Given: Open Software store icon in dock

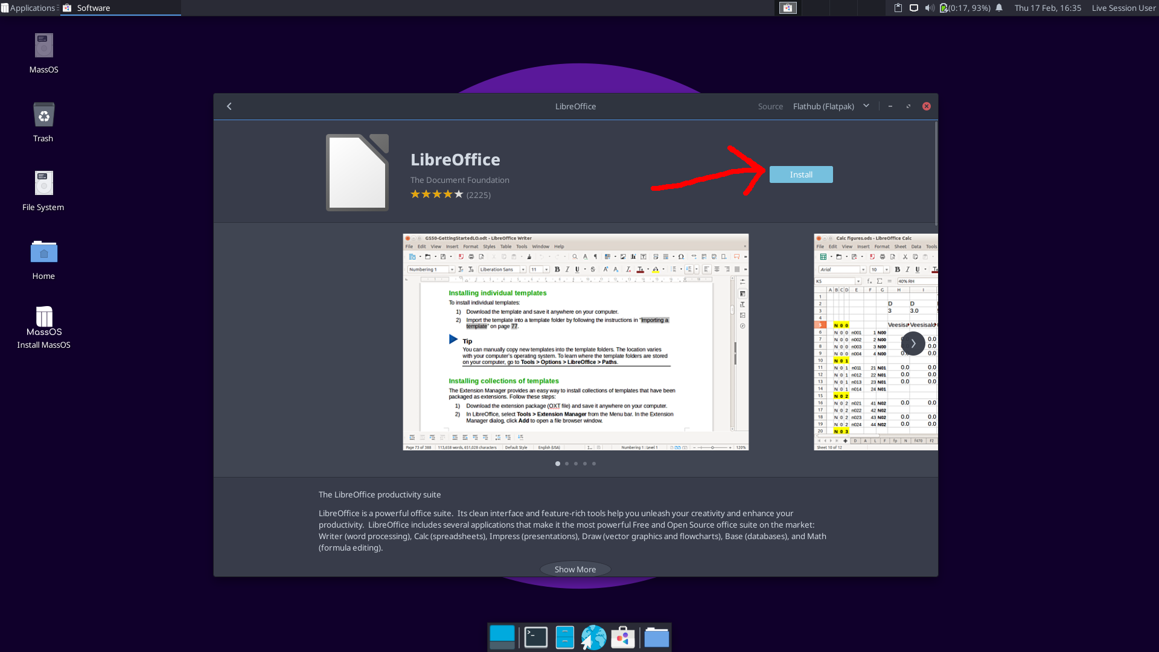Looking at the screenshot, I should coord(622,638).
